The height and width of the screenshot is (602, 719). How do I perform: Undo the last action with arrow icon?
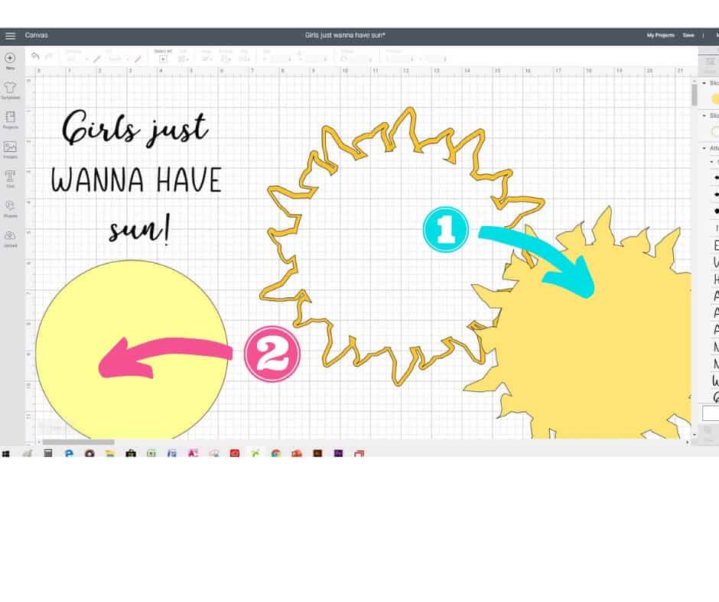pyautogui.click(x=35, y=57)
